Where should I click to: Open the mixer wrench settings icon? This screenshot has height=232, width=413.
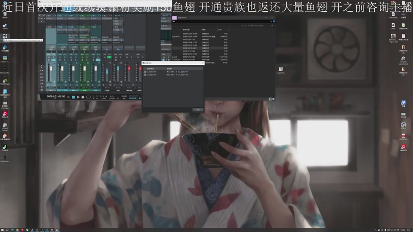(44, 15)
